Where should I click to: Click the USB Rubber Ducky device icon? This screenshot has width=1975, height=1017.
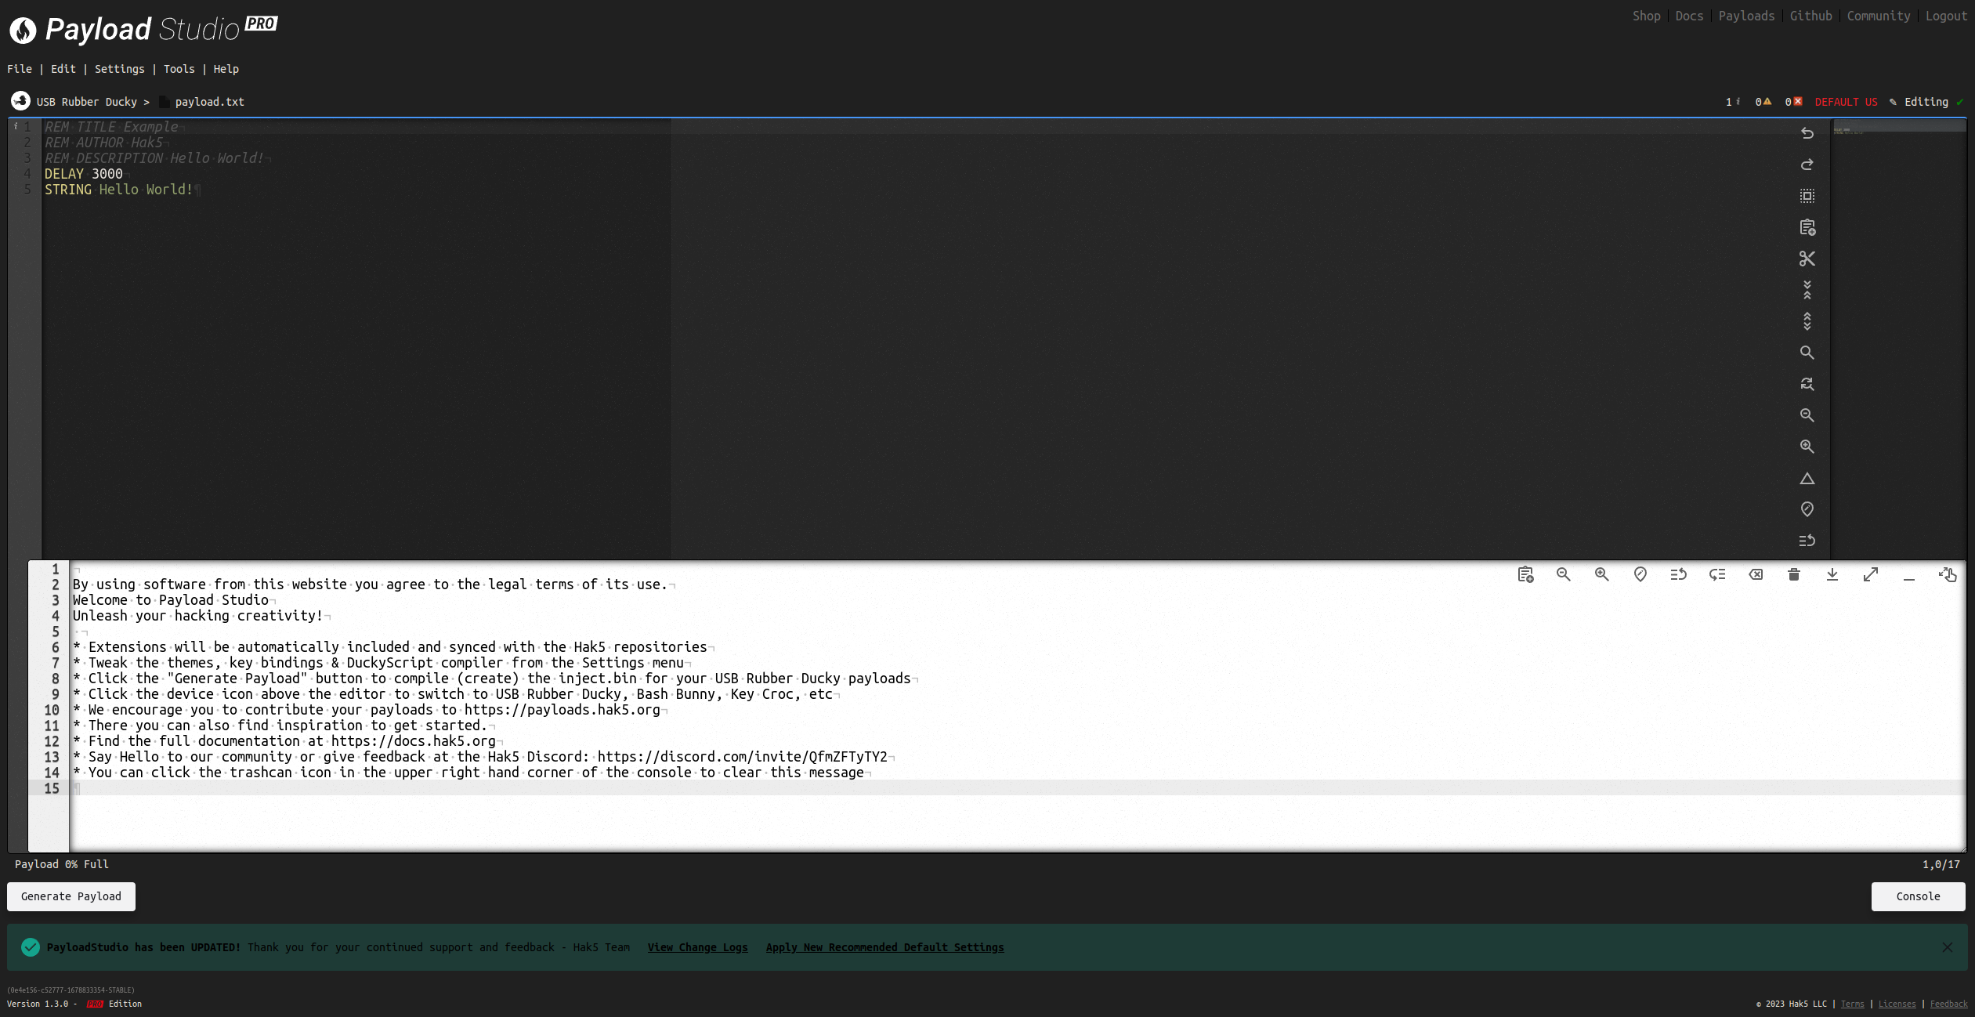pos(20,101)
